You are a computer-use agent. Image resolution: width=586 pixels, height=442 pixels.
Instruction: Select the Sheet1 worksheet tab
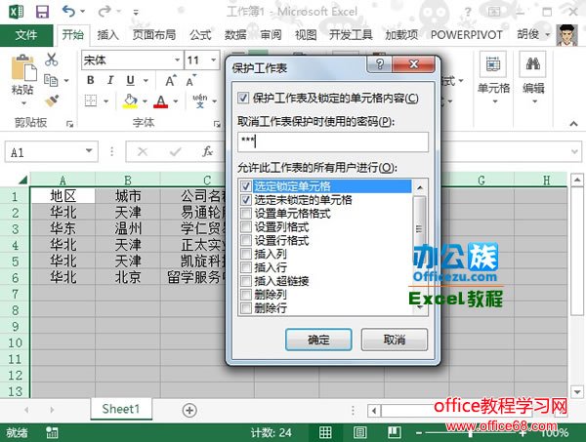[x=121, y=409]
